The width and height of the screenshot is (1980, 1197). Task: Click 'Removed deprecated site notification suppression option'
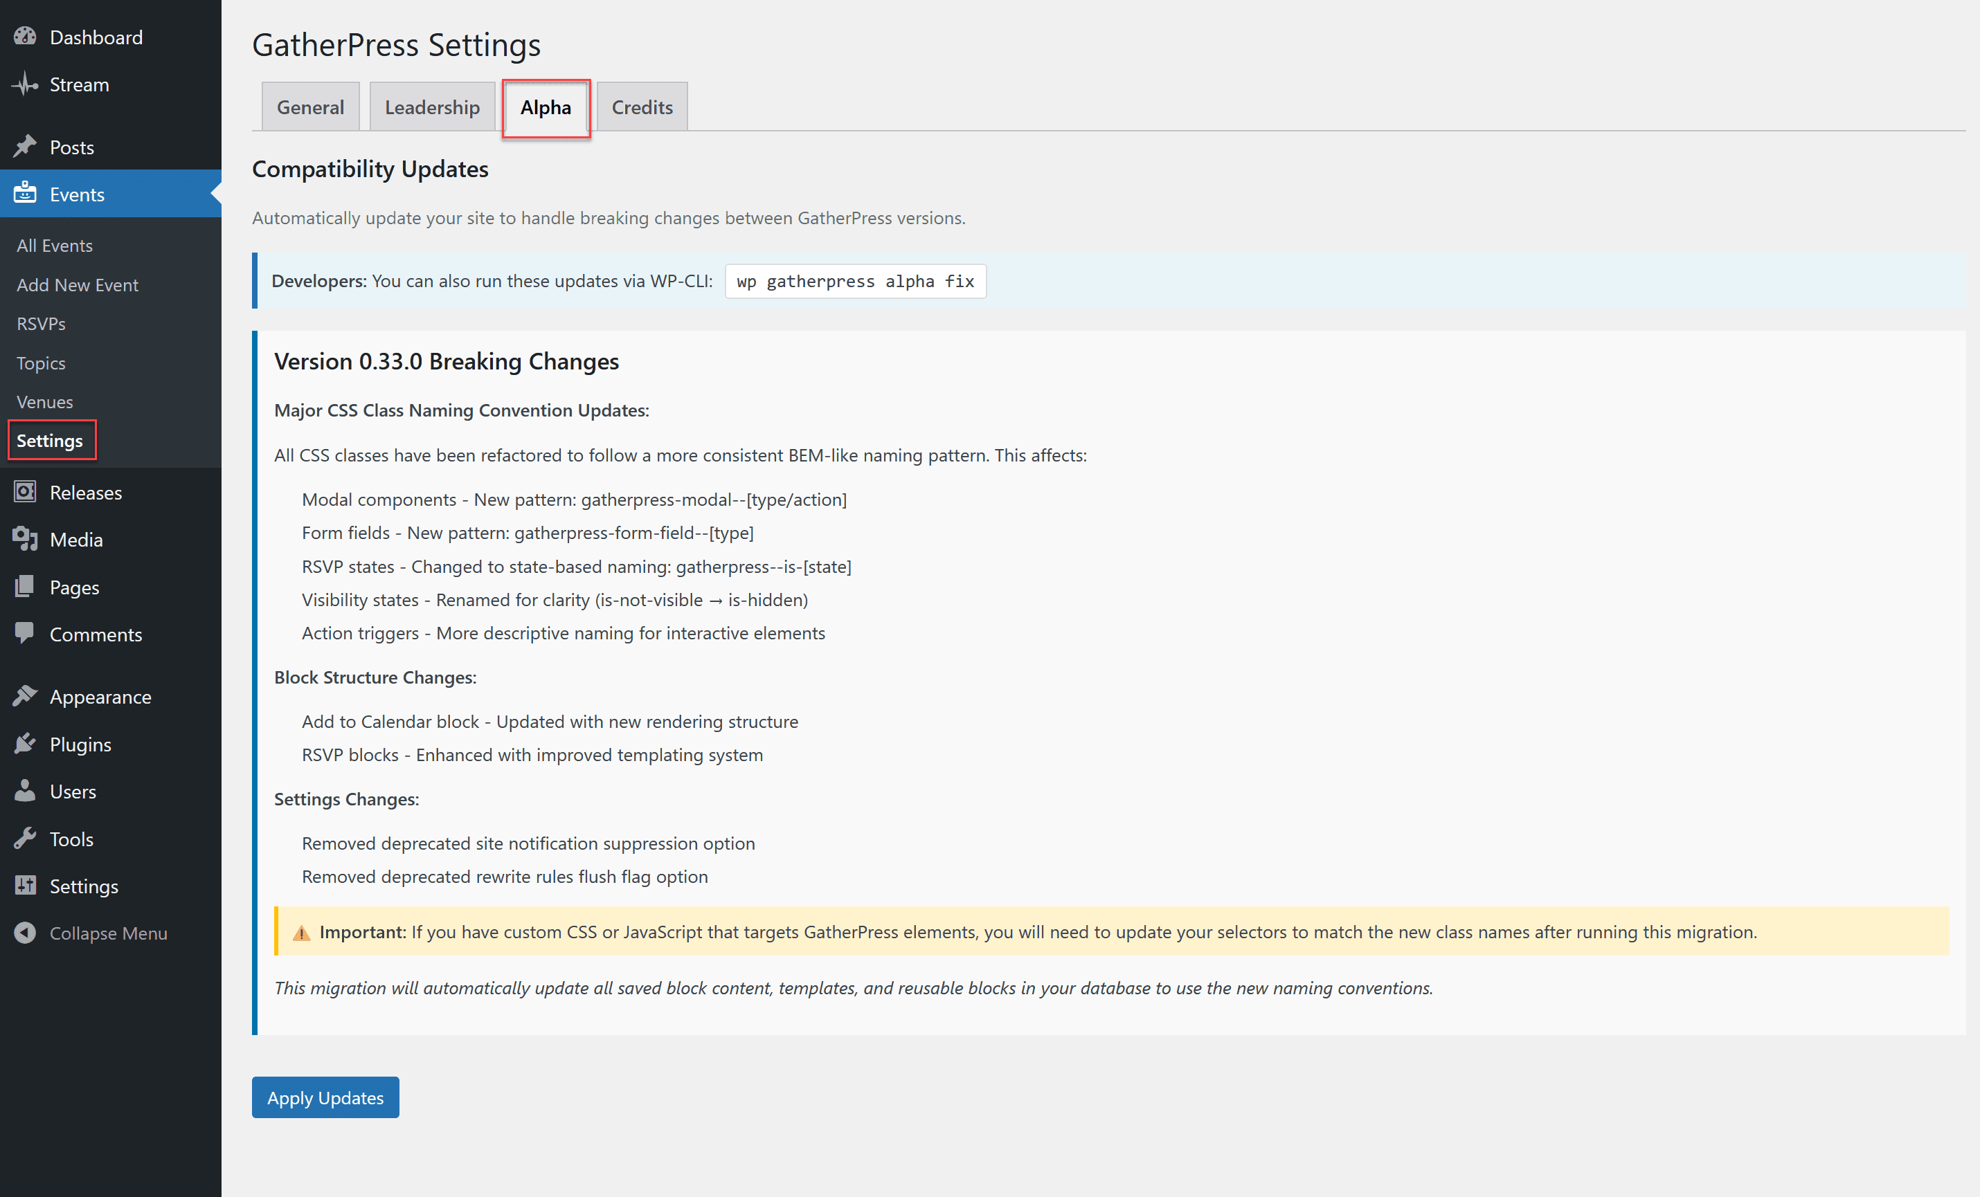(x=529, y=843)
